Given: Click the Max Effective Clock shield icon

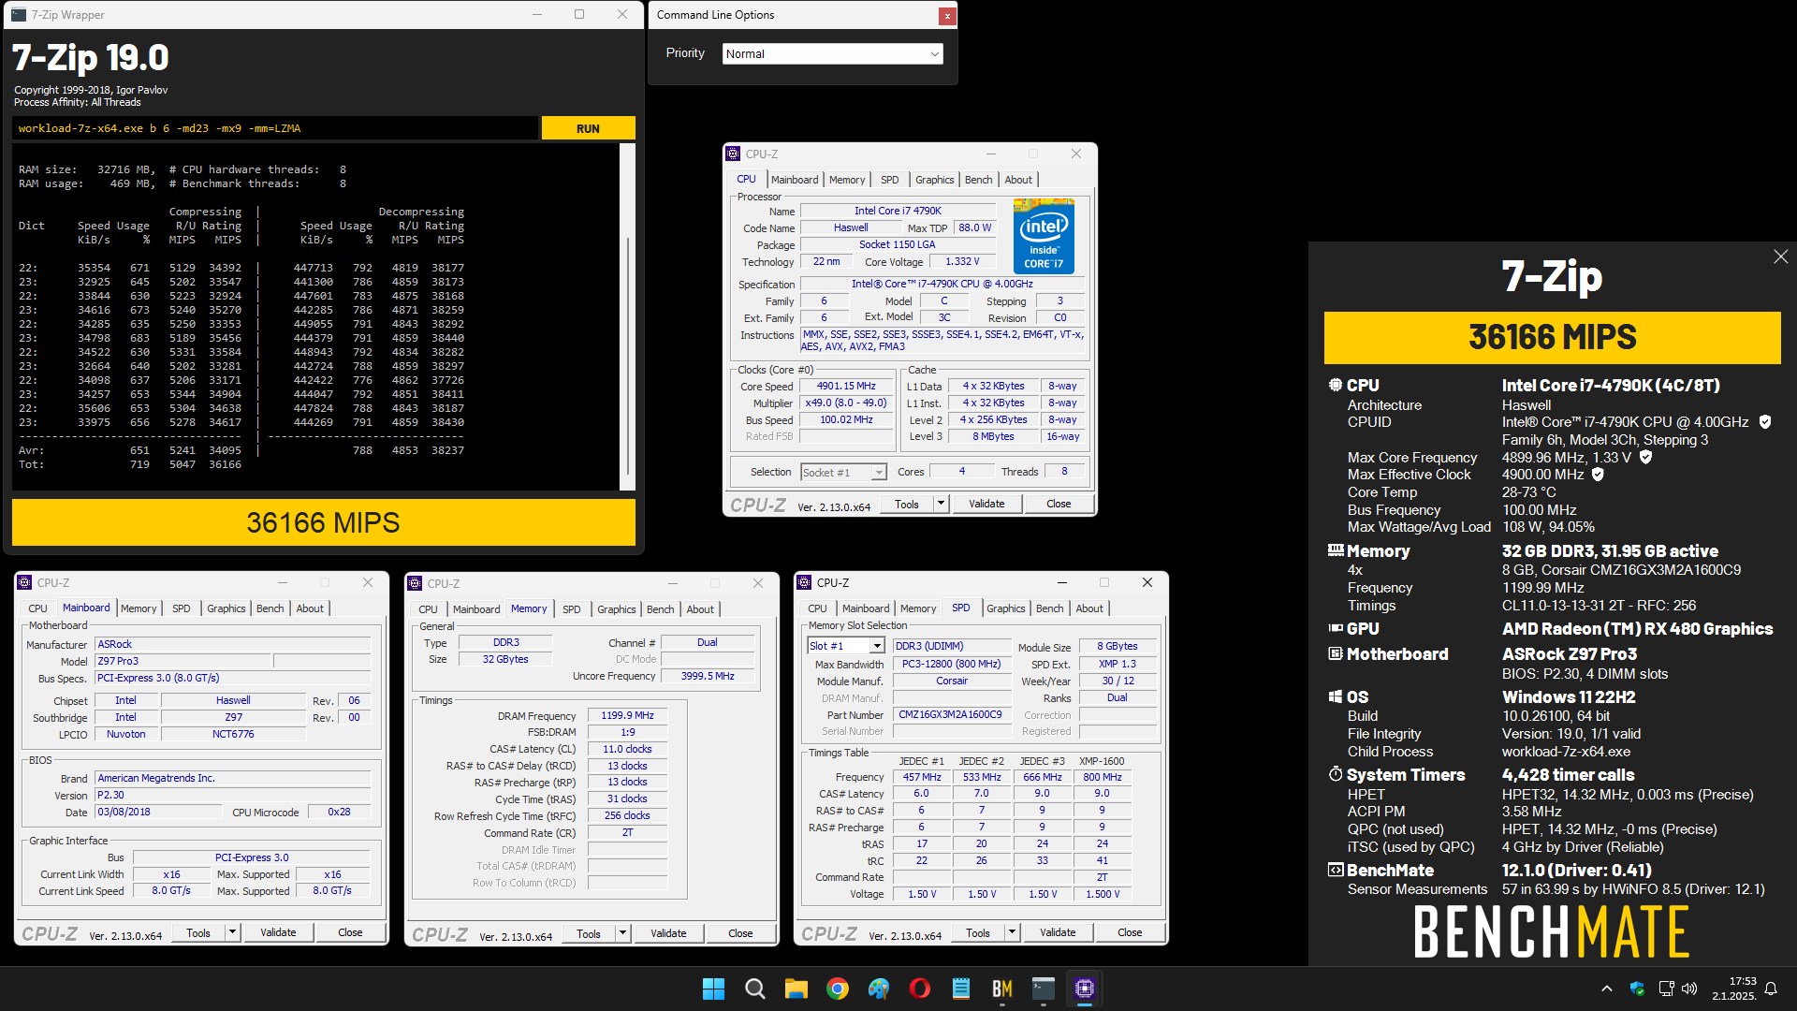Looking at the screenshot, I should click(x=1599, y=475).
